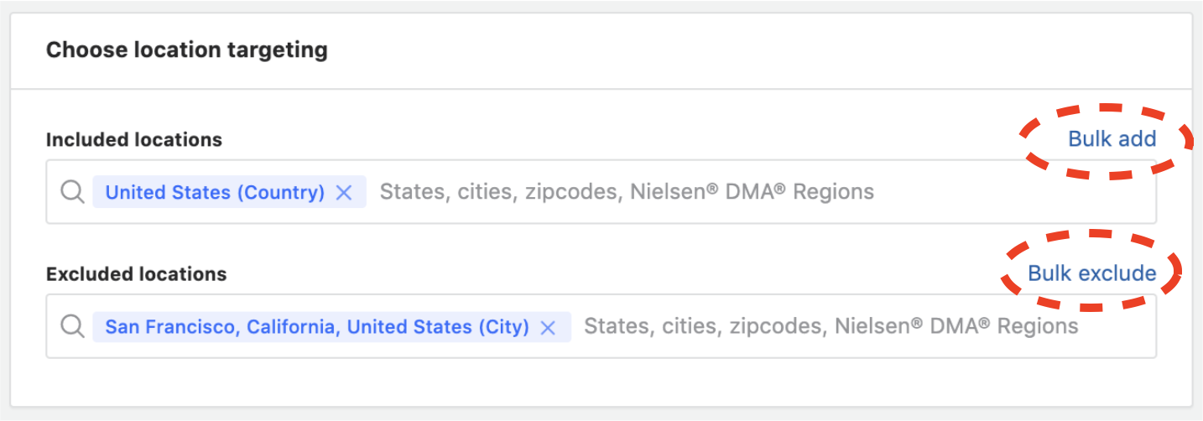The width and height of the screenshot is (1203, 421).
Task: Select the United States (Country) chip label
Action: (x=215, y=192)
